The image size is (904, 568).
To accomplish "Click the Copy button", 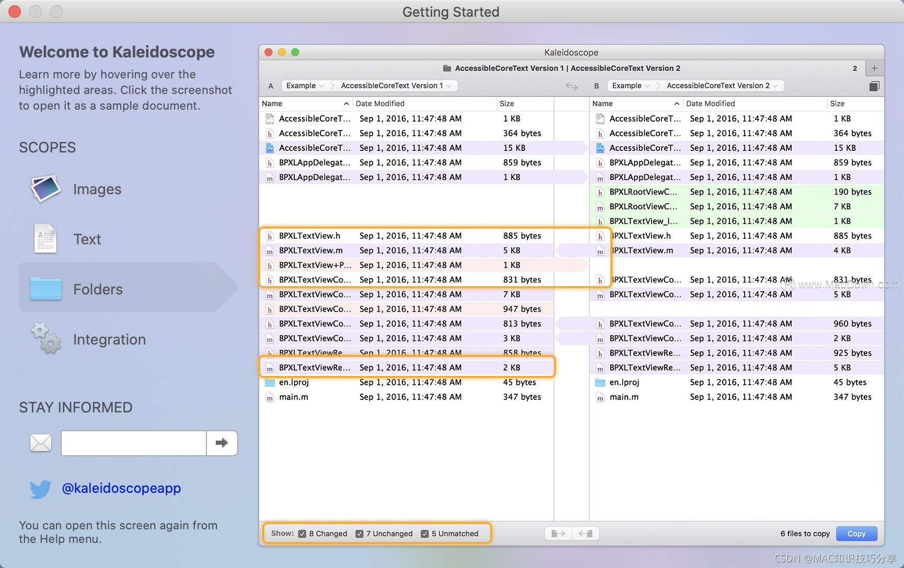I will (856, 534).
